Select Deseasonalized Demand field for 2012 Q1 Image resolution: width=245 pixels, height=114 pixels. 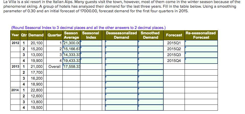click(x=121, y=43)
